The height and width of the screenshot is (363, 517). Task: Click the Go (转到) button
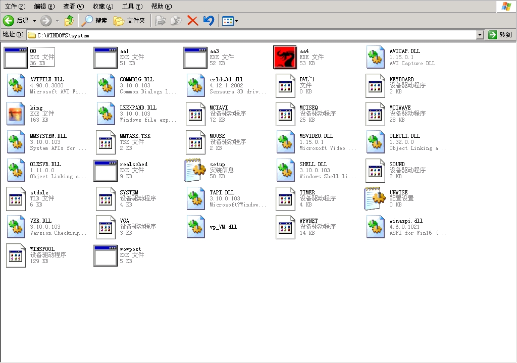500,35
